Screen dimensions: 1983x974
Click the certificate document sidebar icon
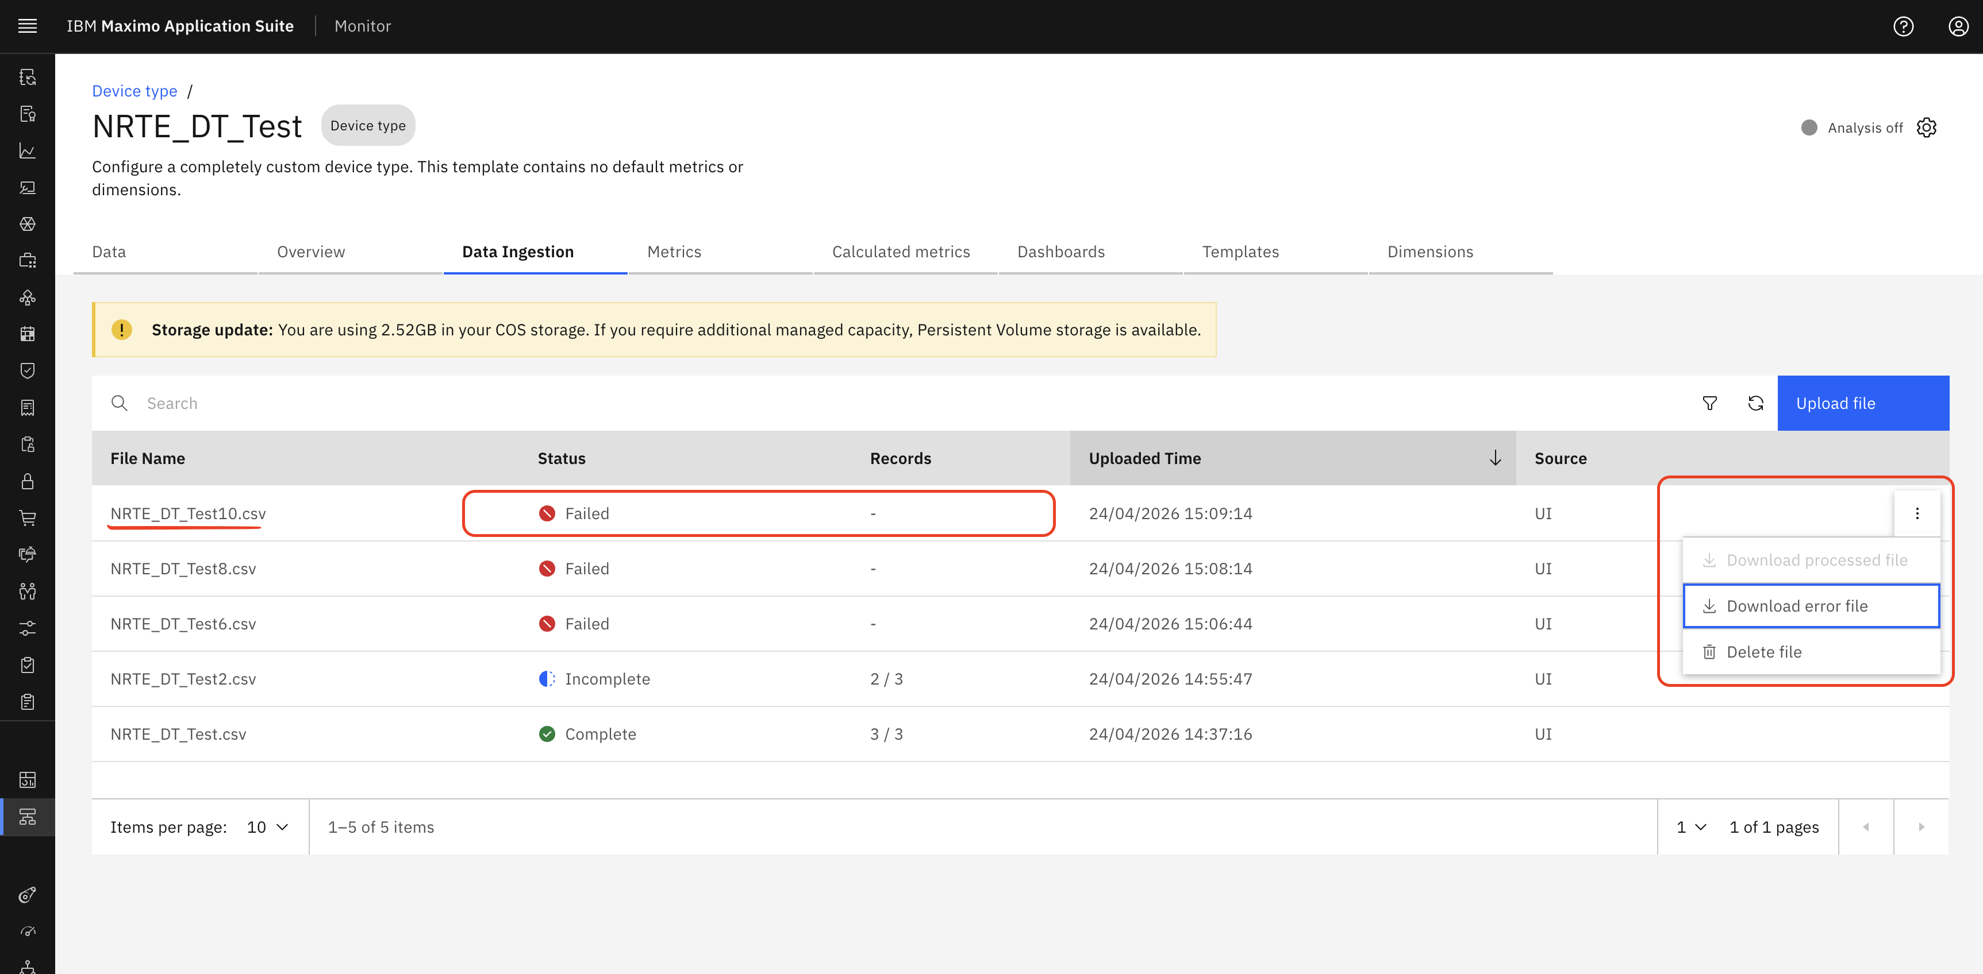(x=28, y=114)
